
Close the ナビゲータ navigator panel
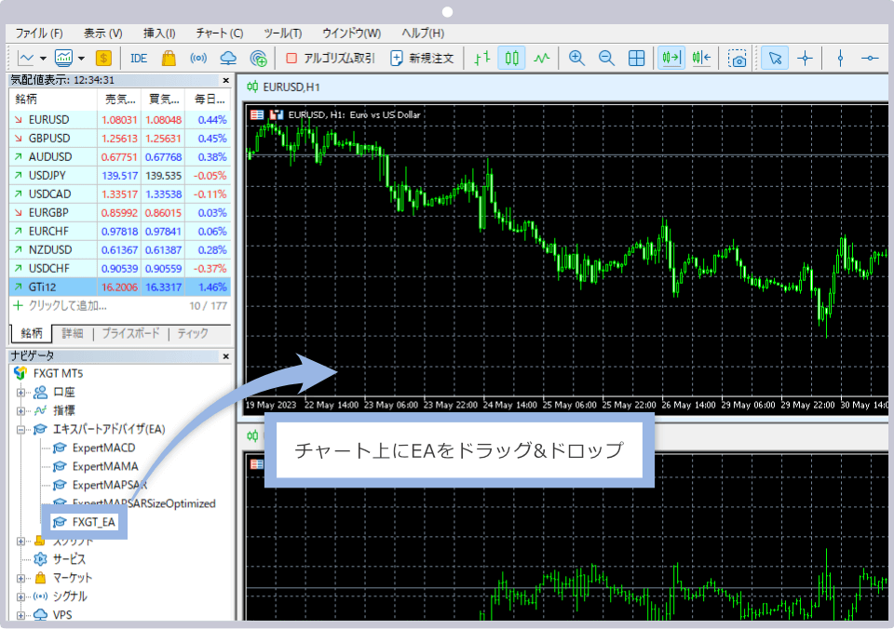(225, 356)
